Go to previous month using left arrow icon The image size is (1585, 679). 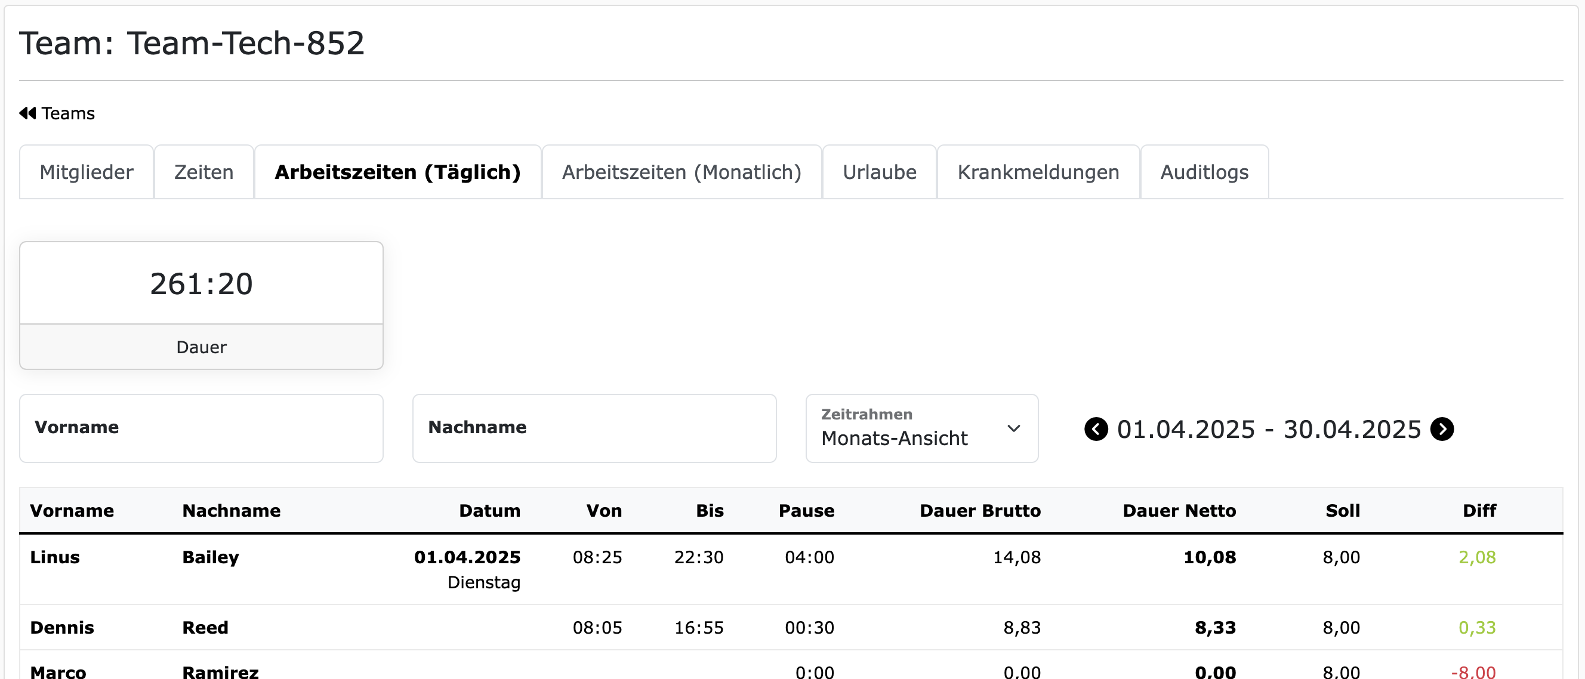coord(1096,428)
